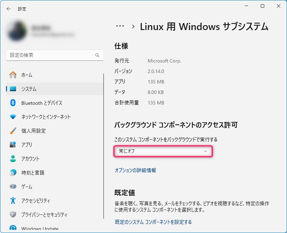Click the Home house icon in sidebar
The image size is (287, 233).
click(13, 75)
